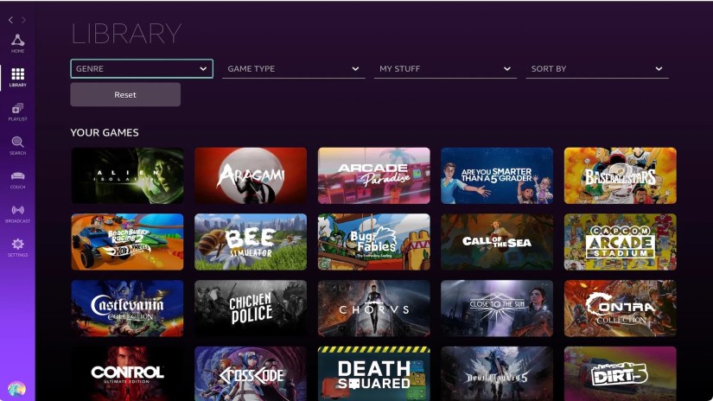Select Contra Collection tile

tap(621, 309)
